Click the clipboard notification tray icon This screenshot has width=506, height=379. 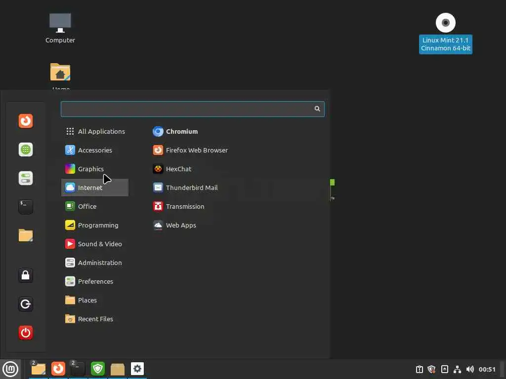[419, 369]
